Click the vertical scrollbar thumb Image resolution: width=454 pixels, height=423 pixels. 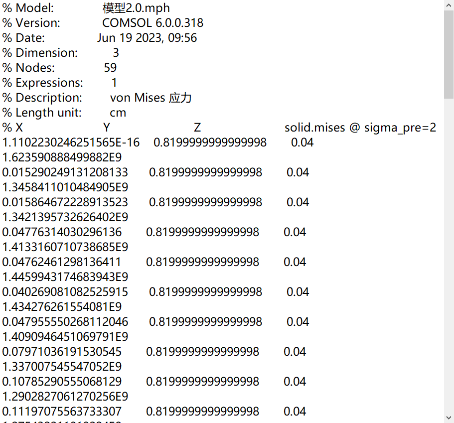(449, 55)
